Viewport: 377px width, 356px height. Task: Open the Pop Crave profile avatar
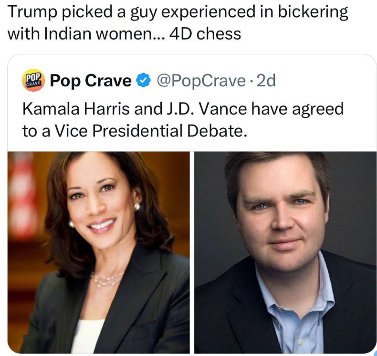click(x=33, y=81)
